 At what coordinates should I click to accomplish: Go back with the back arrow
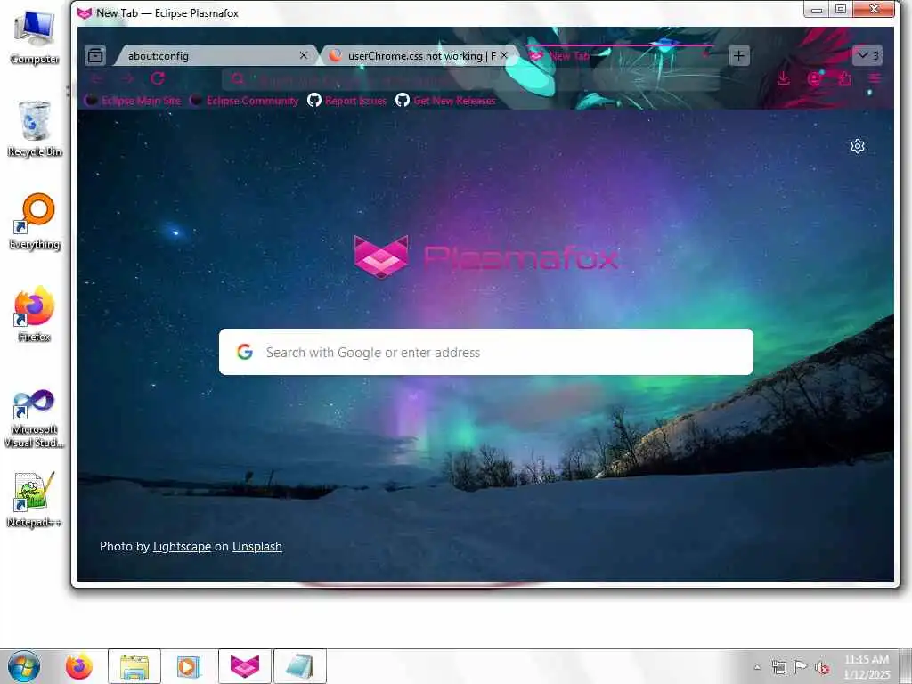point(97,78)
